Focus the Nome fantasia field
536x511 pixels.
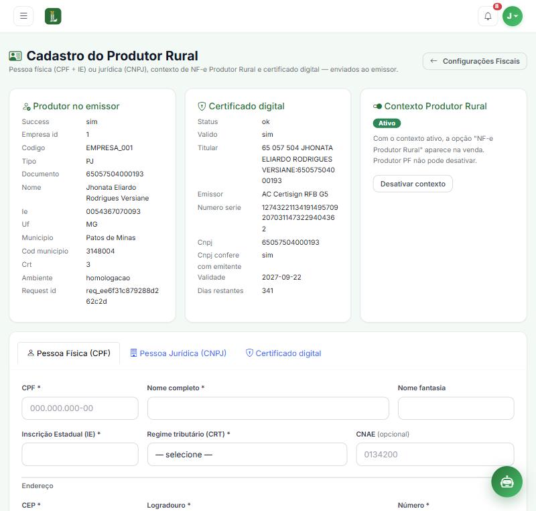[456, 408]
